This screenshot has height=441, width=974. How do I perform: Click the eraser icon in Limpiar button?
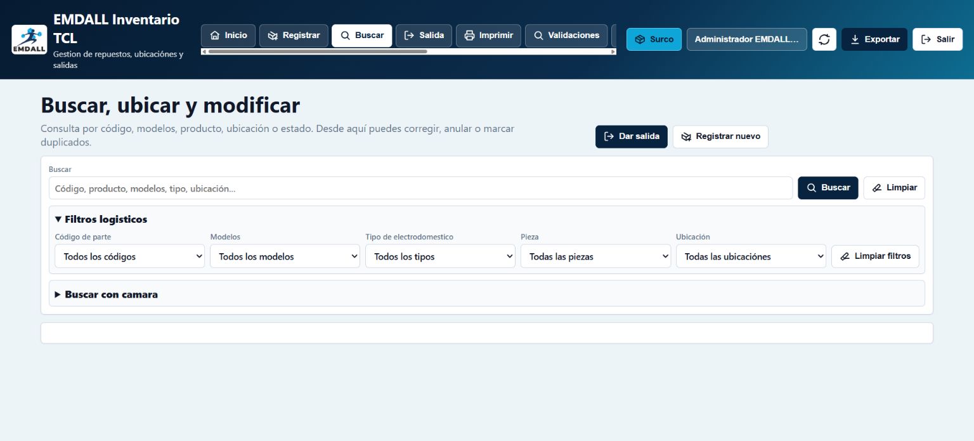tap(877, 188)
